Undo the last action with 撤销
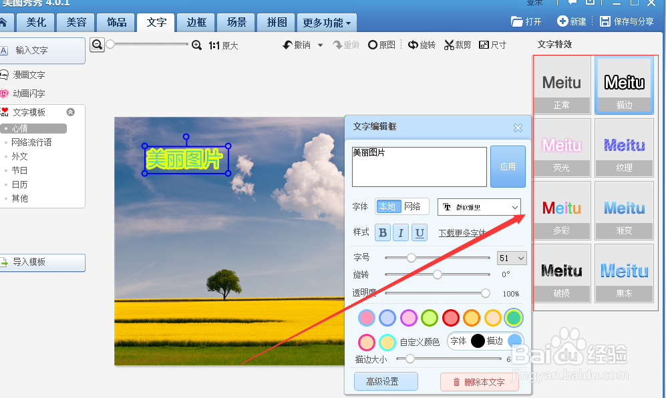The width and height of the screenshot is (666, 398). coord(297,45)
